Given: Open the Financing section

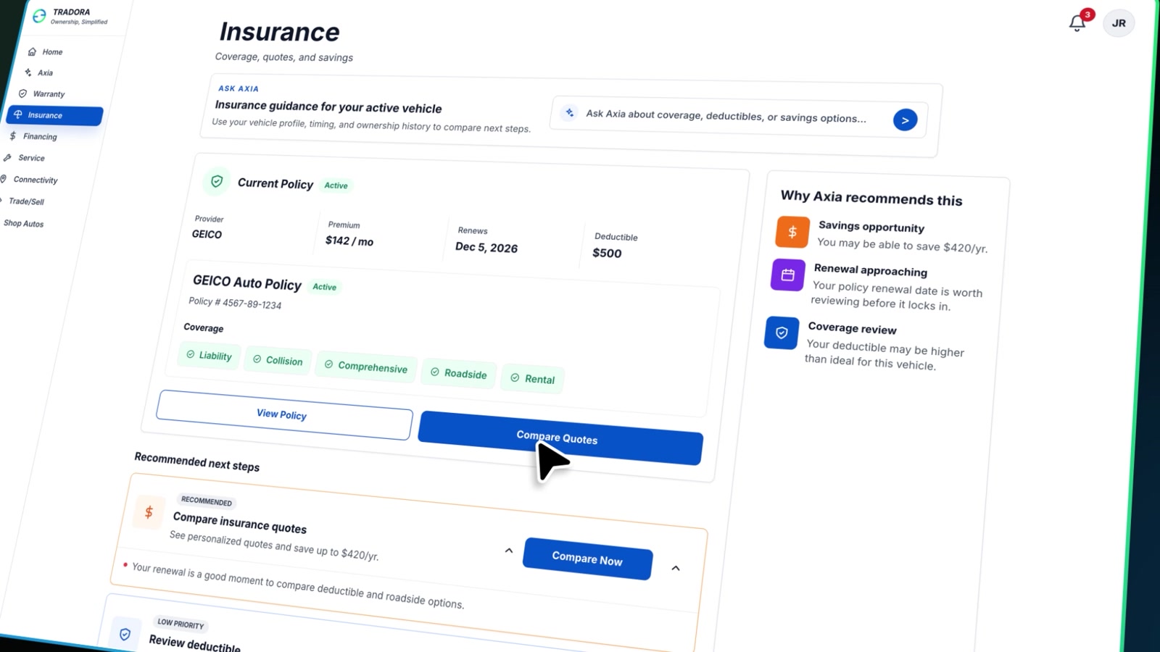Looking at the screenshot, I should click(40, 136).
